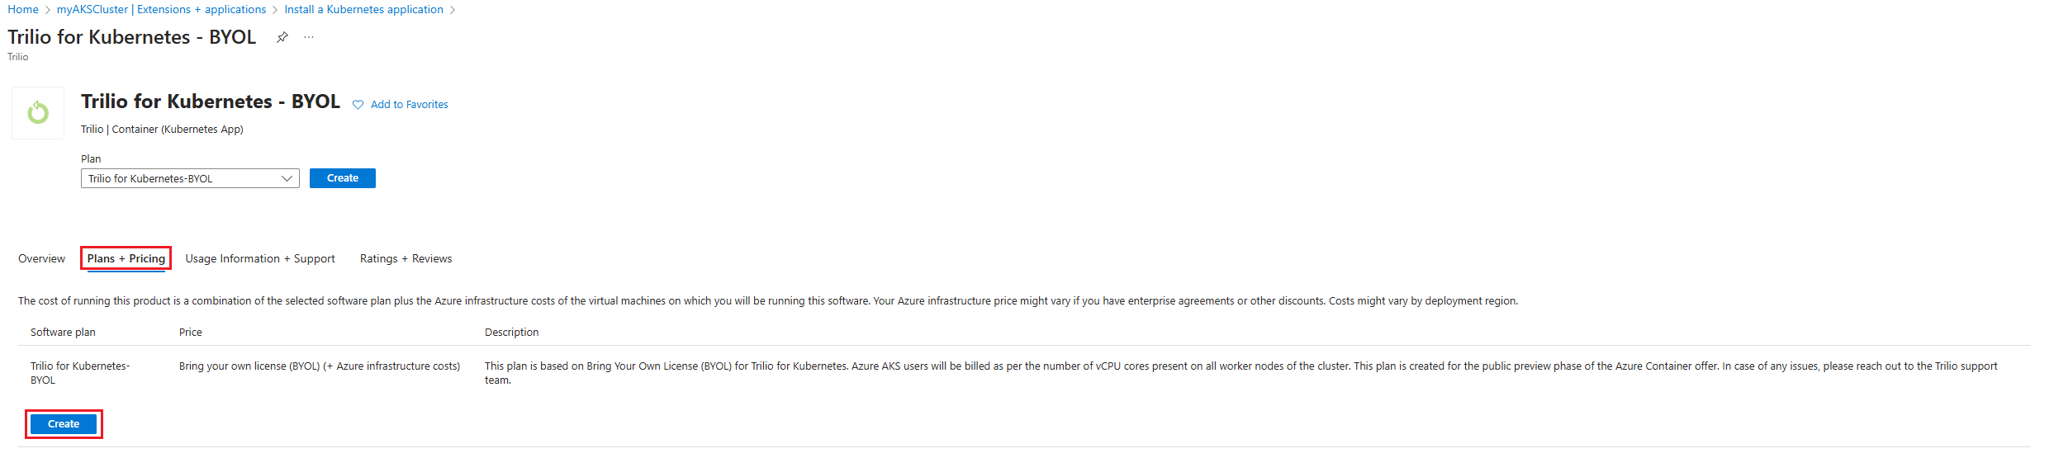Viewport: 2054px width, 458px height.
Task: Click the Description column header
Action: [x=512, y=332]
